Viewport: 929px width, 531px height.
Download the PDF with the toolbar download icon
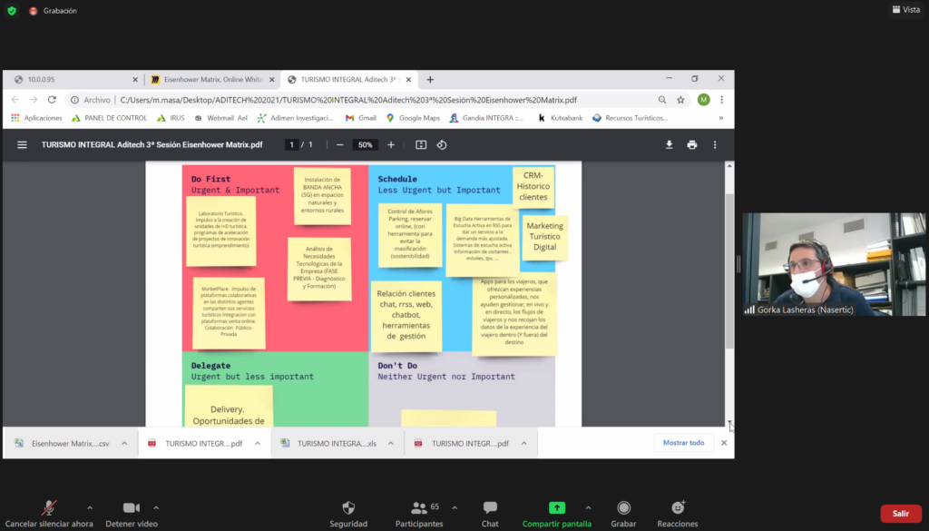point(670,144)
